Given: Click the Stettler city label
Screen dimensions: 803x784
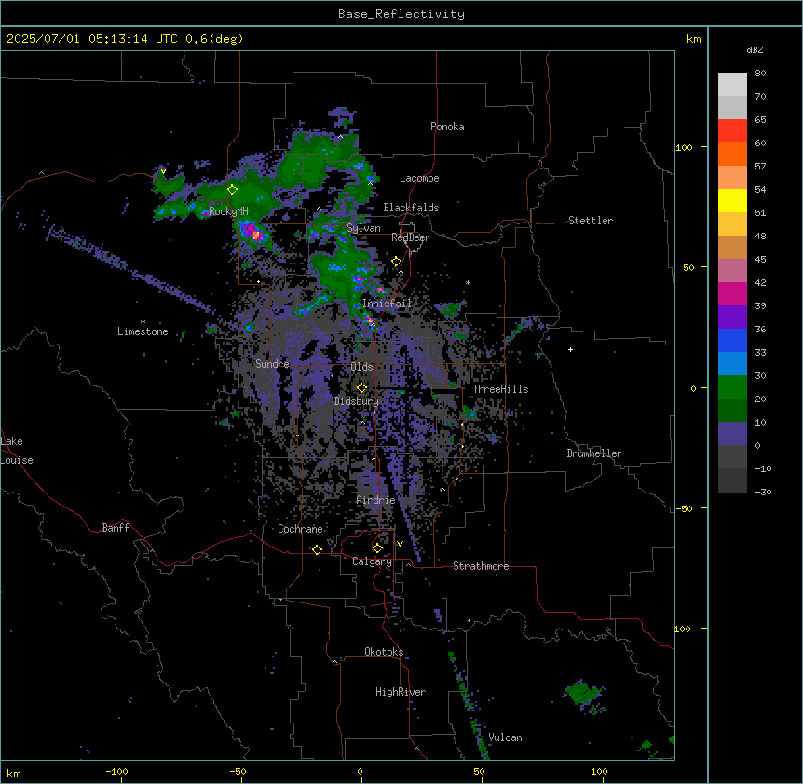Looking at the screenshot, I should pyautogui.click(x=591, y=221).
